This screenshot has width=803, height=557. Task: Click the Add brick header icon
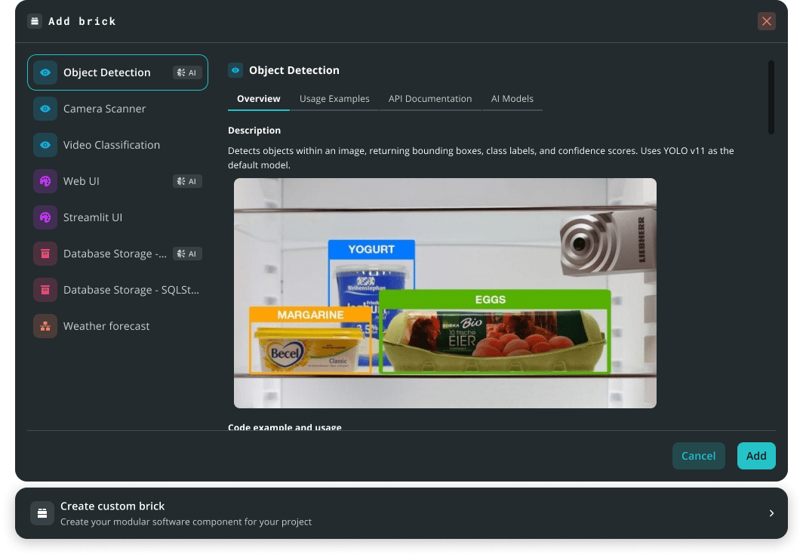point(34,21)
